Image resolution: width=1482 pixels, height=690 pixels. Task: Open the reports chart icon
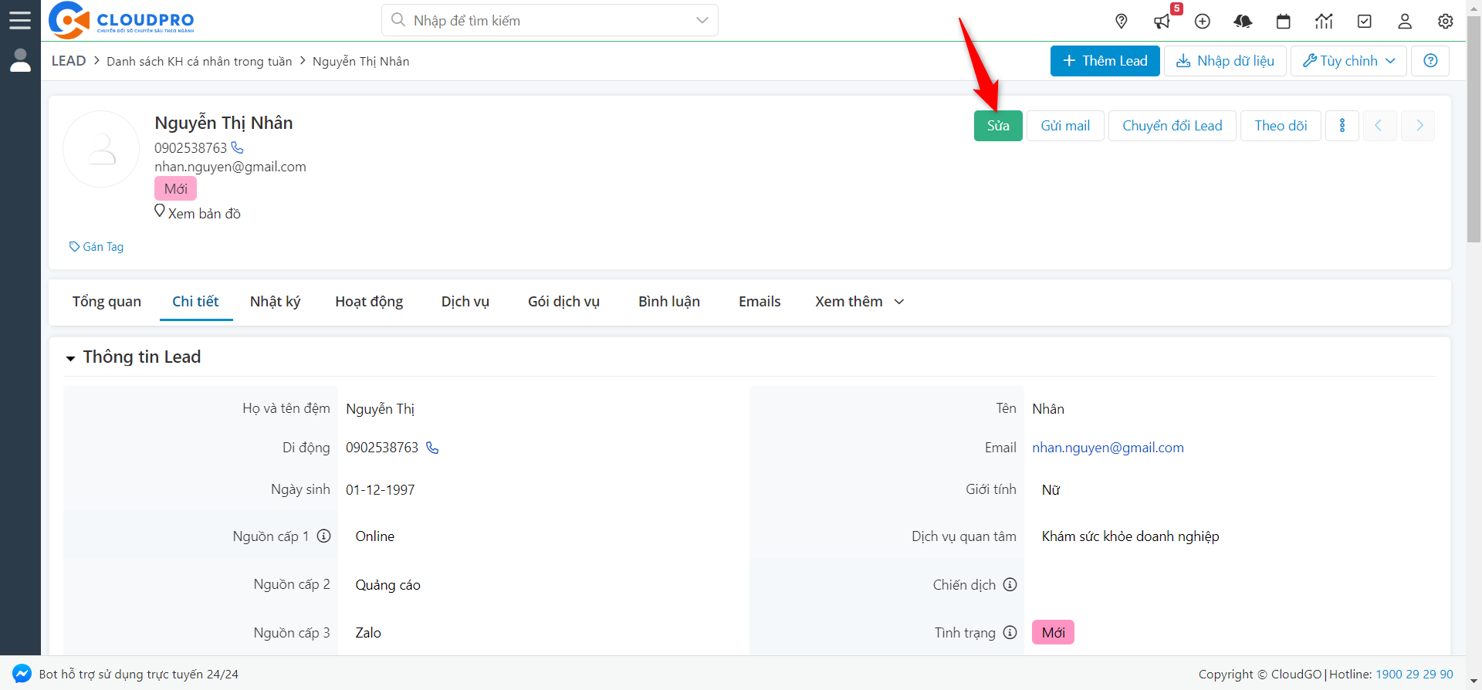click(1324, 21)
